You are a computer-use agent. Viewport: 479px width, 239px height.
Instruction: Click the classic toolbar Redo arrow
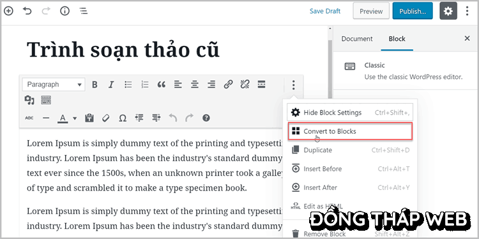point(190,118)
